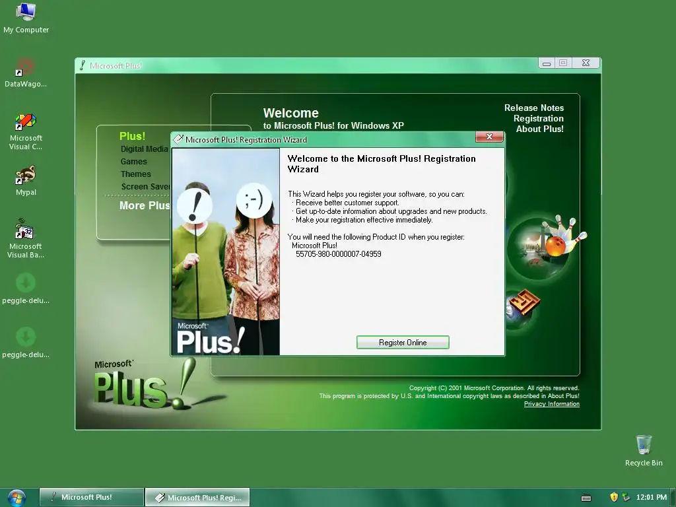Select the Microsoft Visual Ba... desktop shortcut
Image resolution: width=676 pixels, height=507 pixels.
(x=26, y=238)
